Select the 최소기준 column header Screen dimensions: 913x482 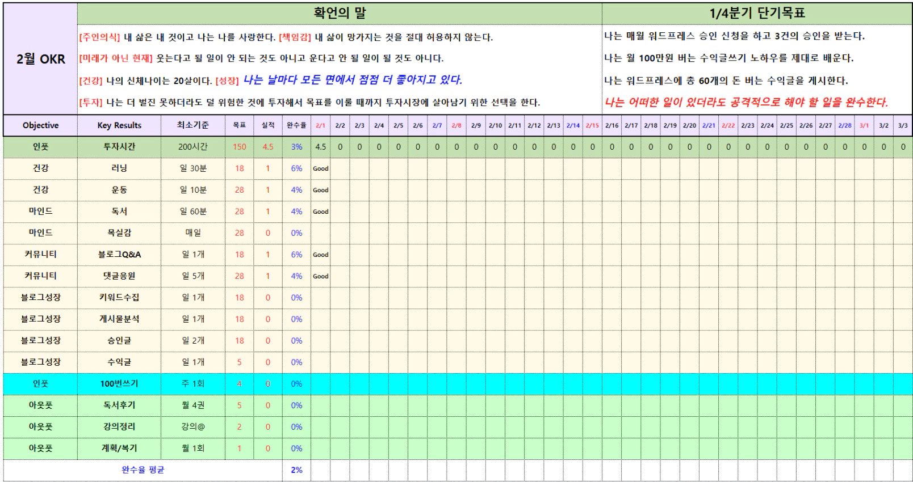tap(193, 125)
